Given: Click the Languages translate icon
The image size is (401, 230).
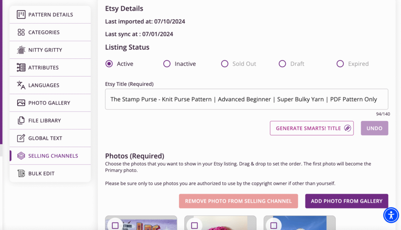Looking at the screenshot, I should (x=21, y=85).
